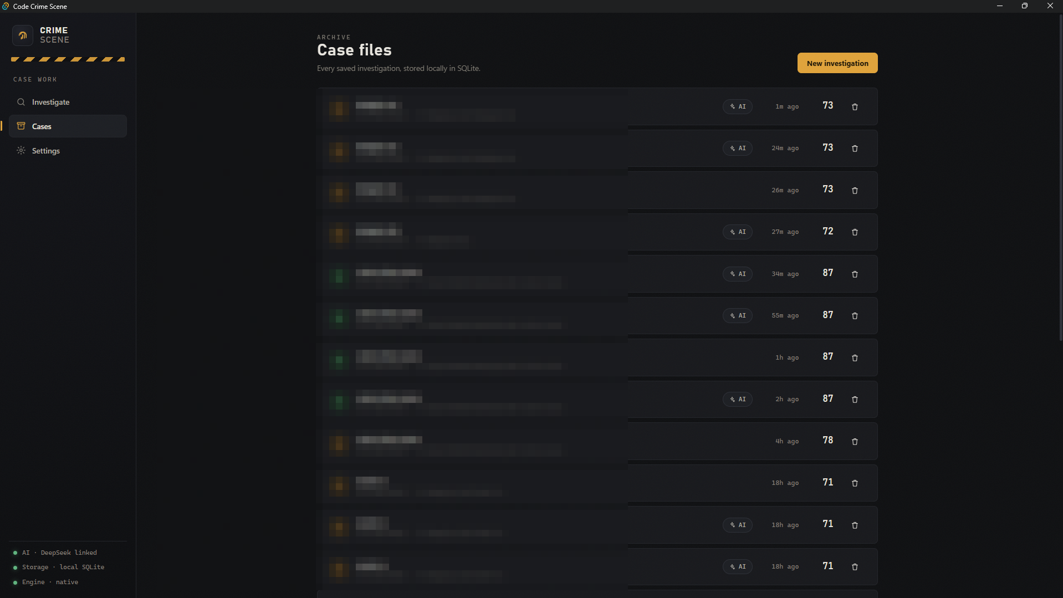Screen dimensions: 1063x598
Task: Open the Investigate page
Action: point(68,102)
